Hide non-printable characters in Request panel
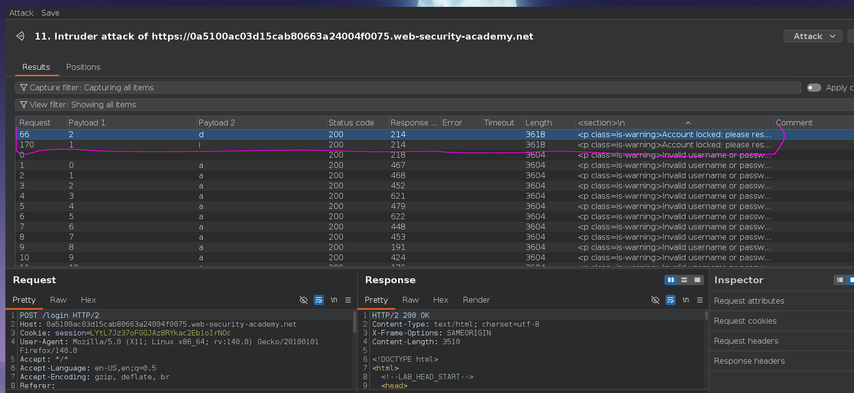This screenshot has height=393, width=854. pos(303,300)
